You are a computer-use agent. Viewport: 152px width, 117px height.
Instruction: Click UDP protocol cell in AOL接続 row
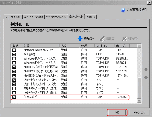(99, 54)
